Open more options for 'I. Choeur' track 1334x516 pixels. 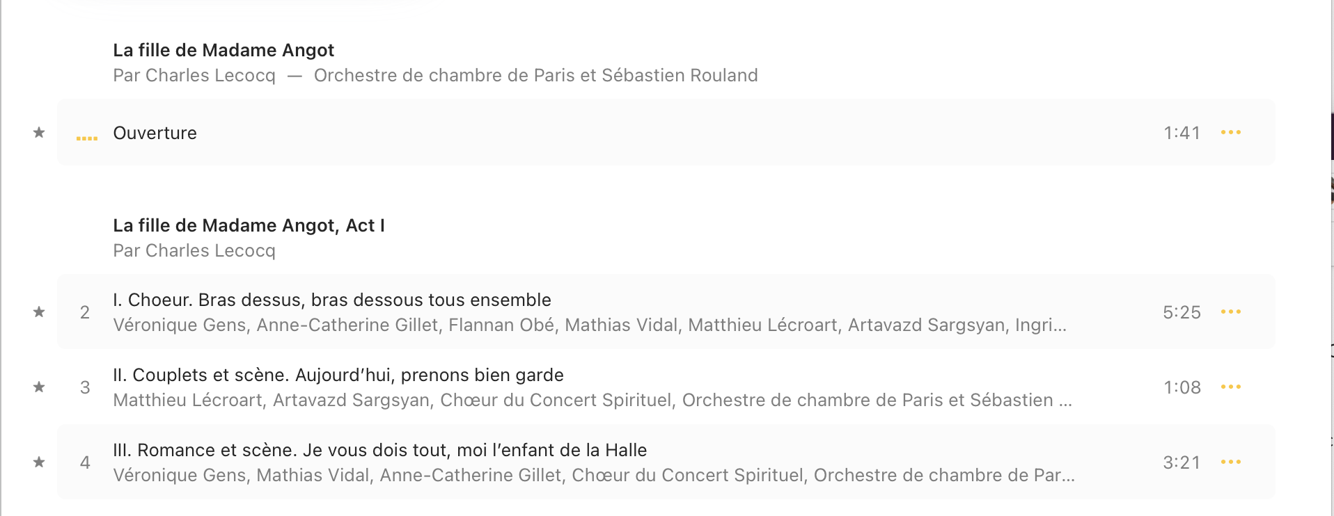(1230, 312)
